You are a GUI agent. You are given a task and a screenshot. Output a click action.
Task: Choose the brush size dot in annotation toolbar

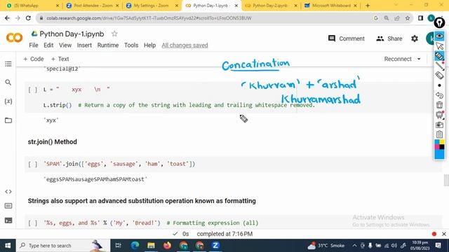[440, 85]
